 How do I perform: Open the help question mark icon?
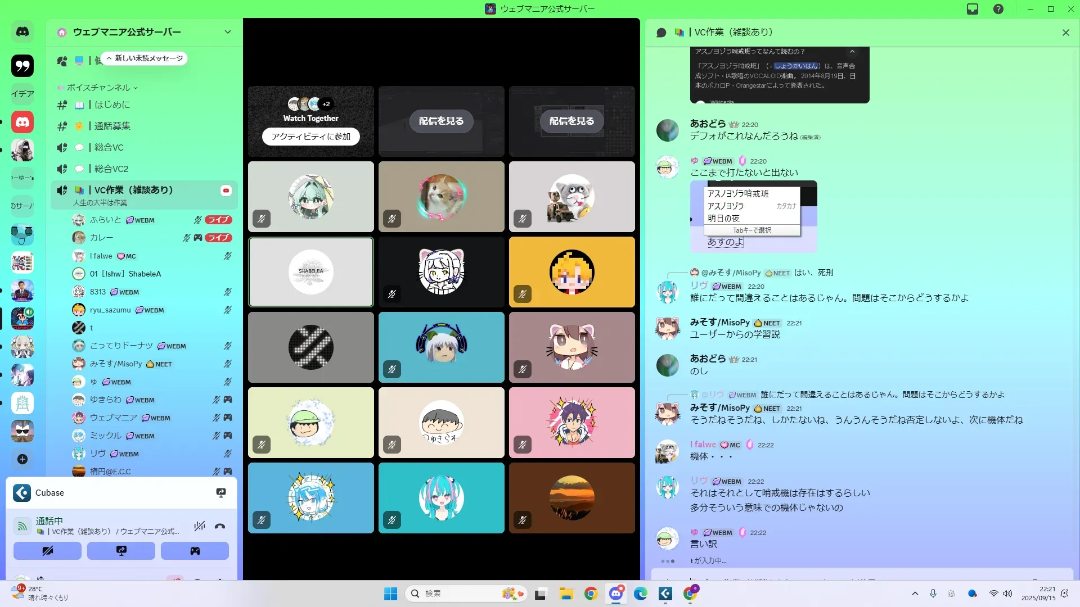point(998,9)
